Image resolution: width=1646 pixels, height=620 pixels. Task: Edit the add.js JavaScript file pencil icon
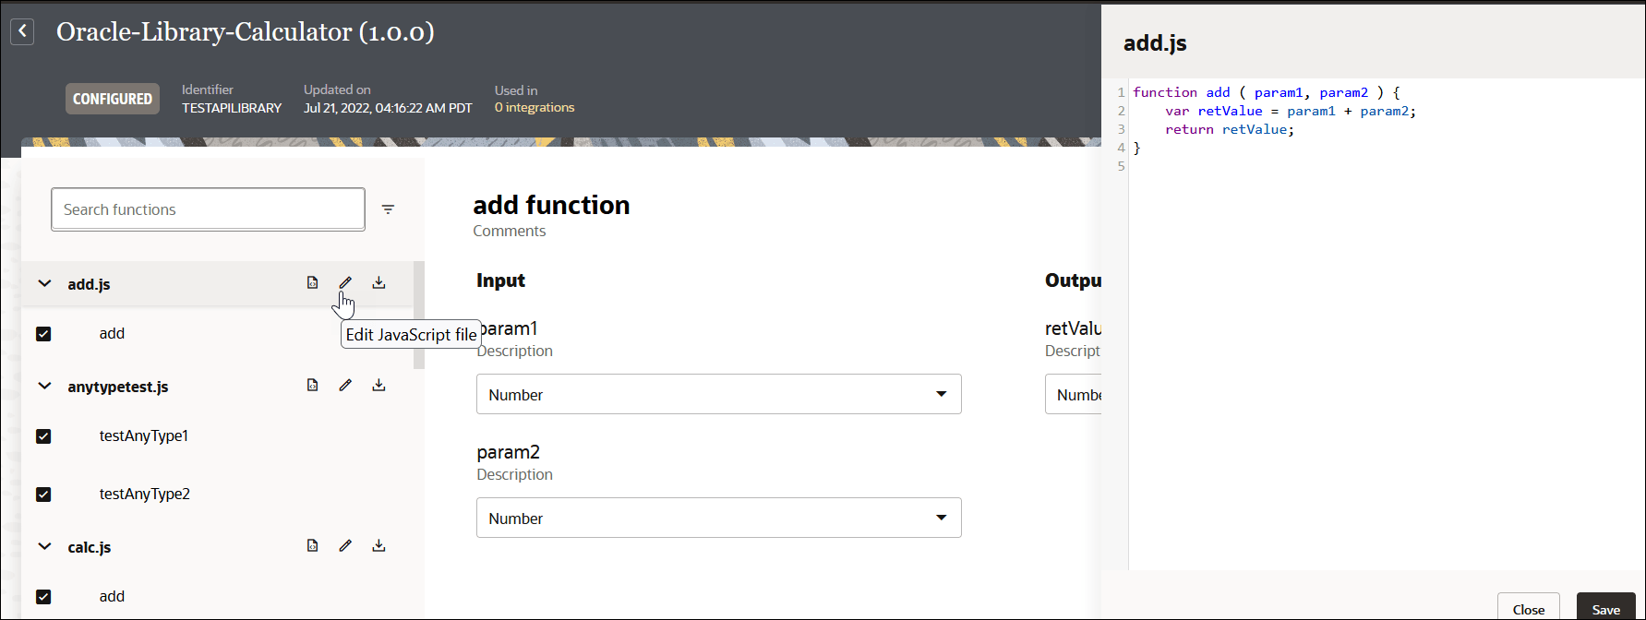click(x=345, y=282)
